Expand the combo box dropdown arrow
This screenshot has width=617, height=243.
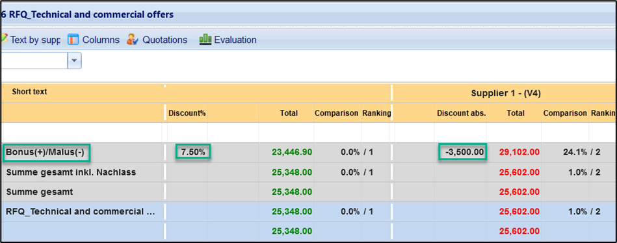(x=75, y=61)
